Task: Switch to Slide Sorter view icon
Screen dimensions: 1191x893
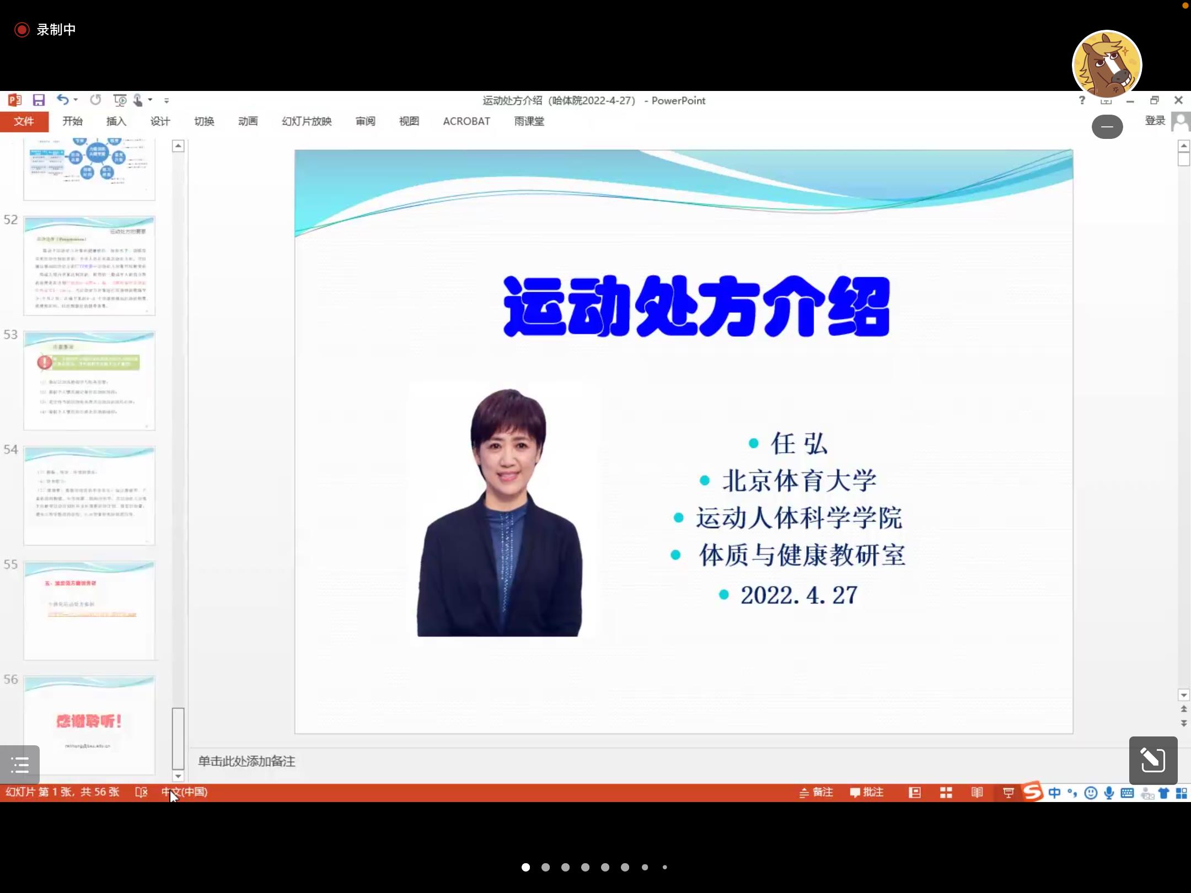Action: click(946, 793)
